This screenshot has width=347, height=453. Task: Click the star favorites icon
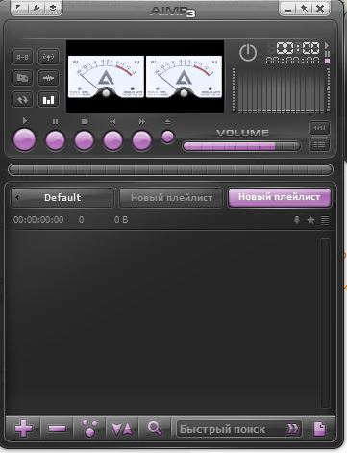pos(310,220)
